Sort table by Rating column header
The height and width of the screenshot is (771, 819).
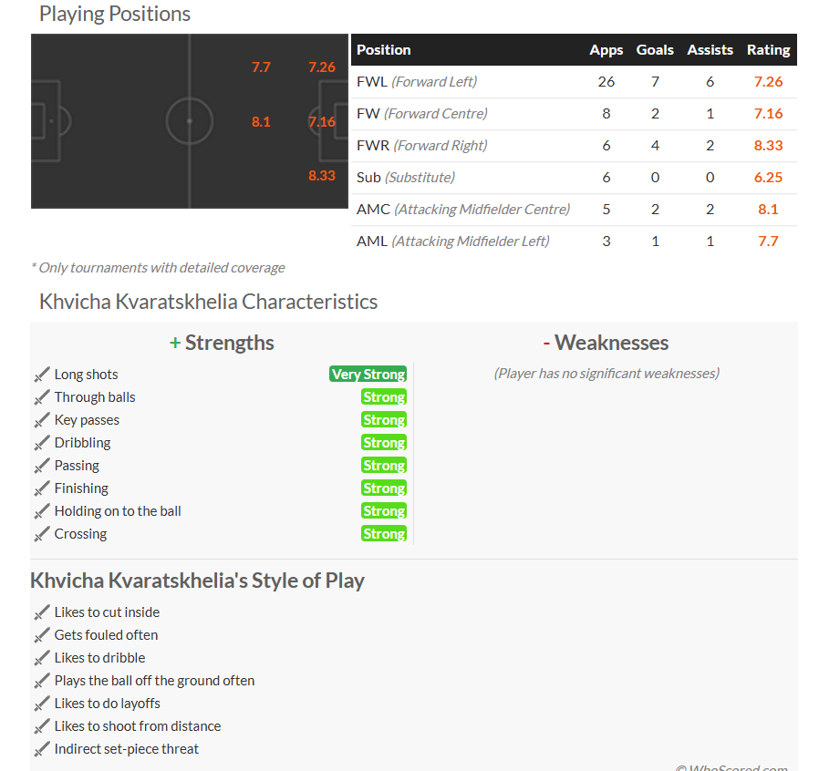[768, 49]
